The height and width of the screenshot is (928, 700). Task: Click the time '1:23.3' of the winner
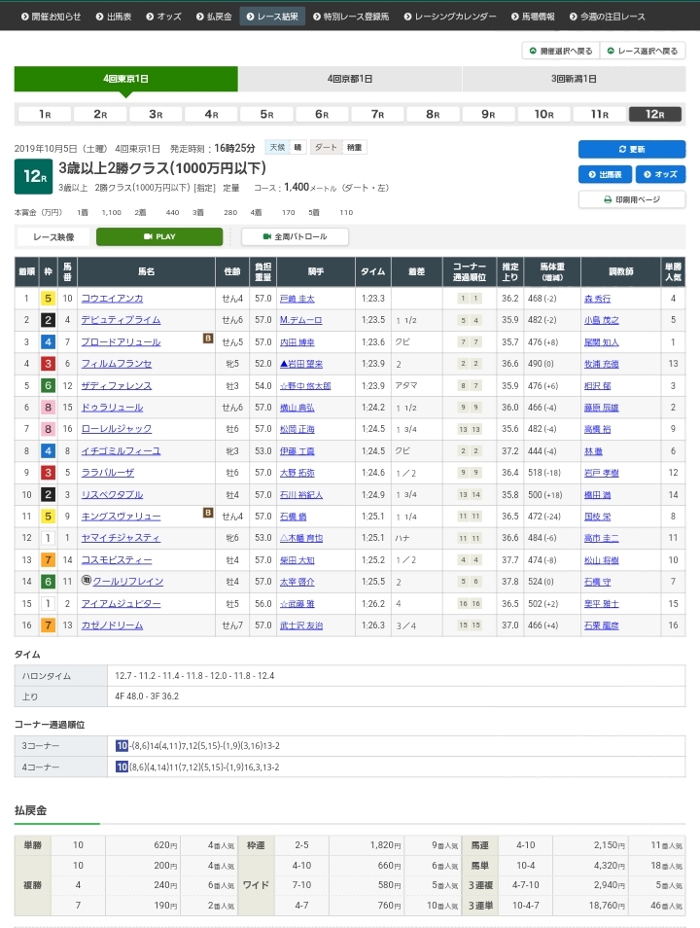[x=372, y=299]
